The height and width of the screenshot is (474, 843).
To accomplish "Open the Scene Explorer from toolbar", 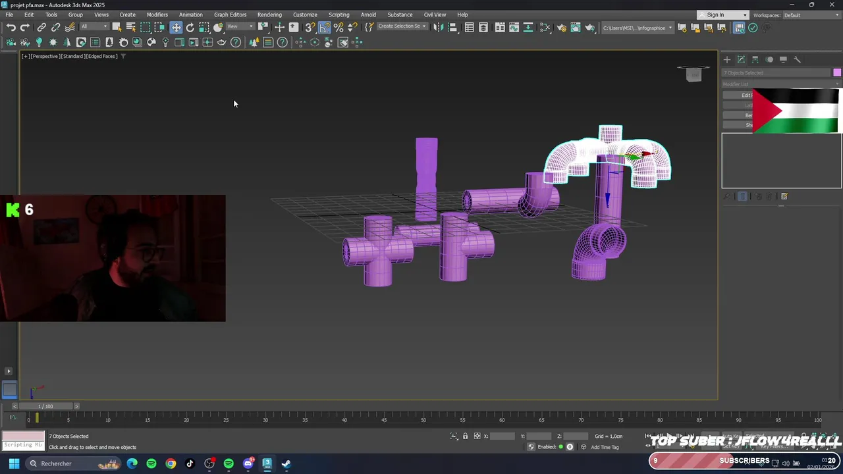I will point(469,28).
